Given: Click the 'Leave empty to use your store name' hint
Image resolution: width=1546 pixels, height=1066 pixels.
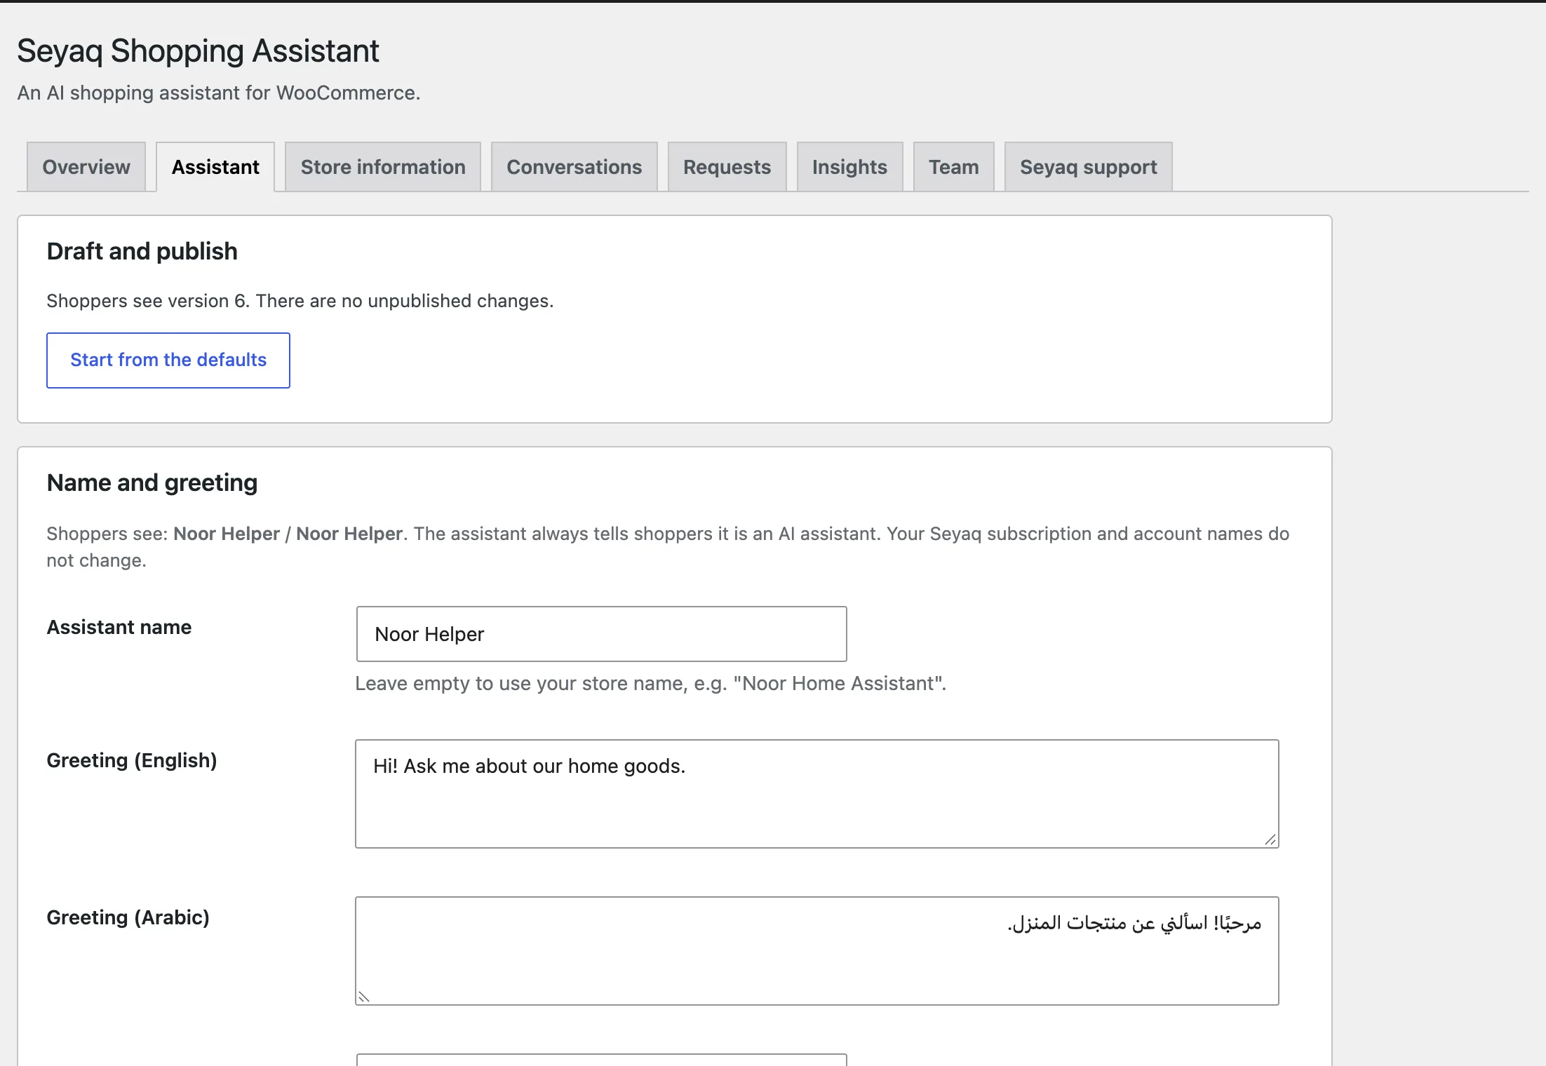Looking at the screenshot, I should [651, 683].
